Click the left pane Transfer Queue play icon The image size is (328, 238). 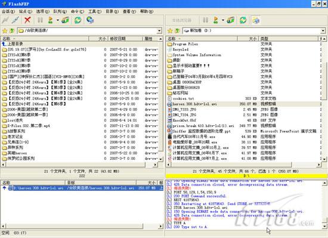pyautogui.click(x=51, y=20)
